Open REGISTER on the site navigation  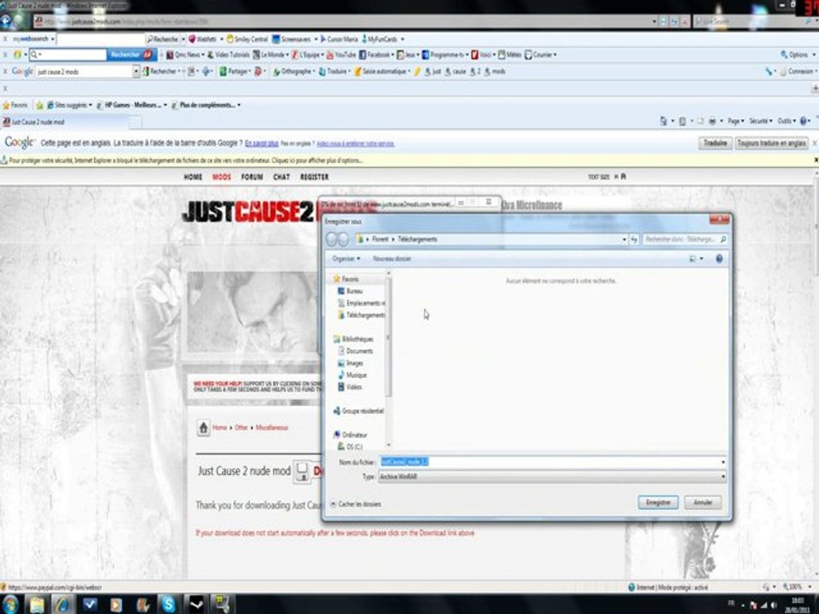315,177
